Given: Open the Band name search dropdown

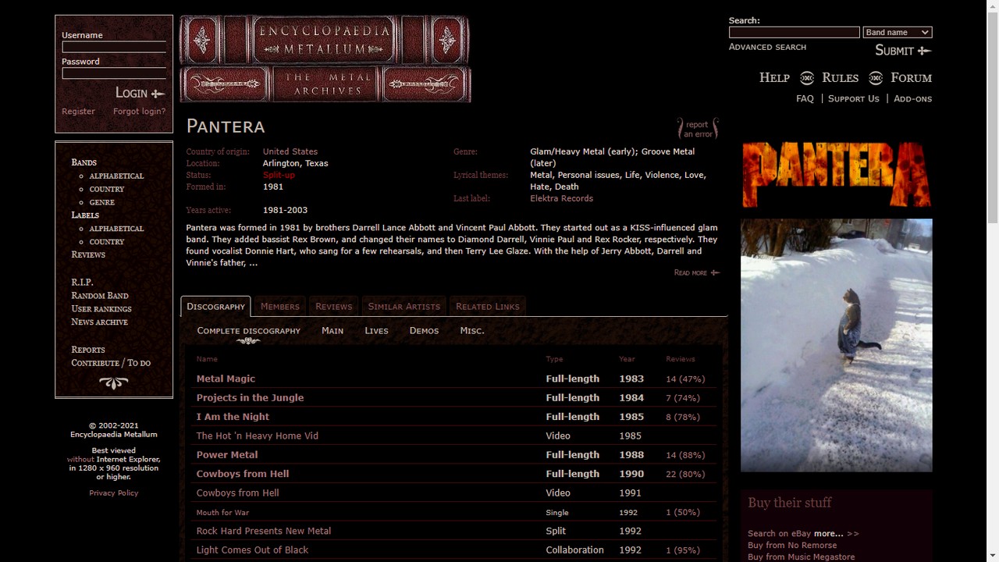Looking at the screenshot, I should coord(897,32).
